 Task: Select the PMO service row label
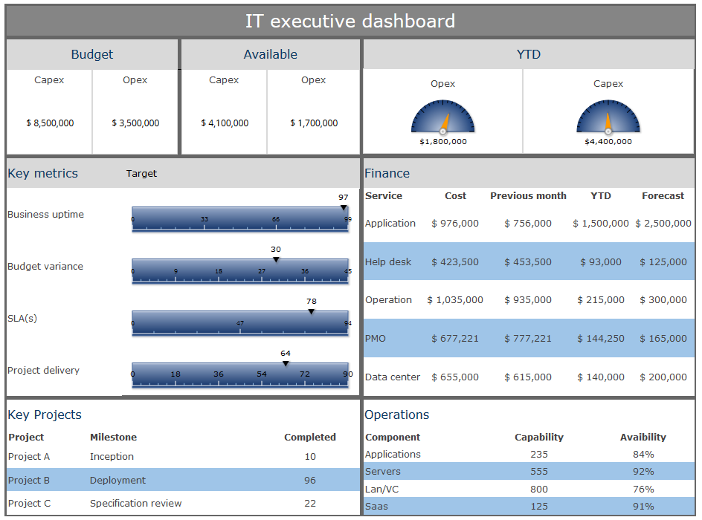376,339
